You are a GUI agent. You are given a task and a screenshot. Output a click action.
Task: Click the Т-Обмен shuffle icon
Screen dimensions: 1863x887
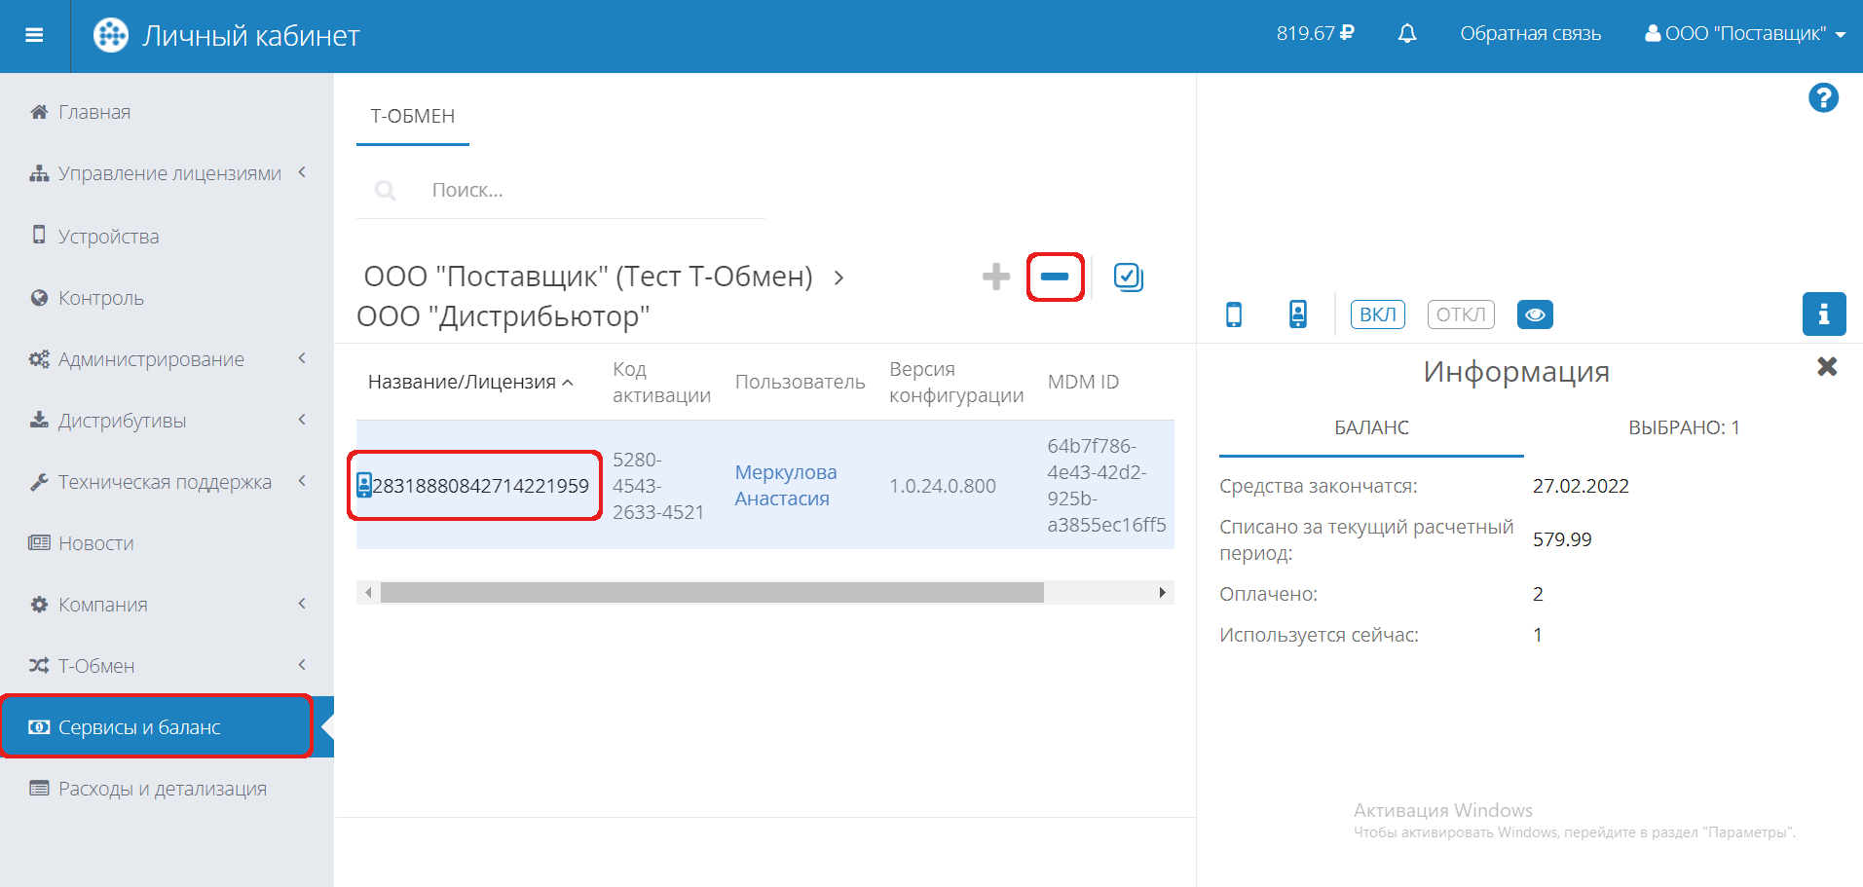[39, 665]
